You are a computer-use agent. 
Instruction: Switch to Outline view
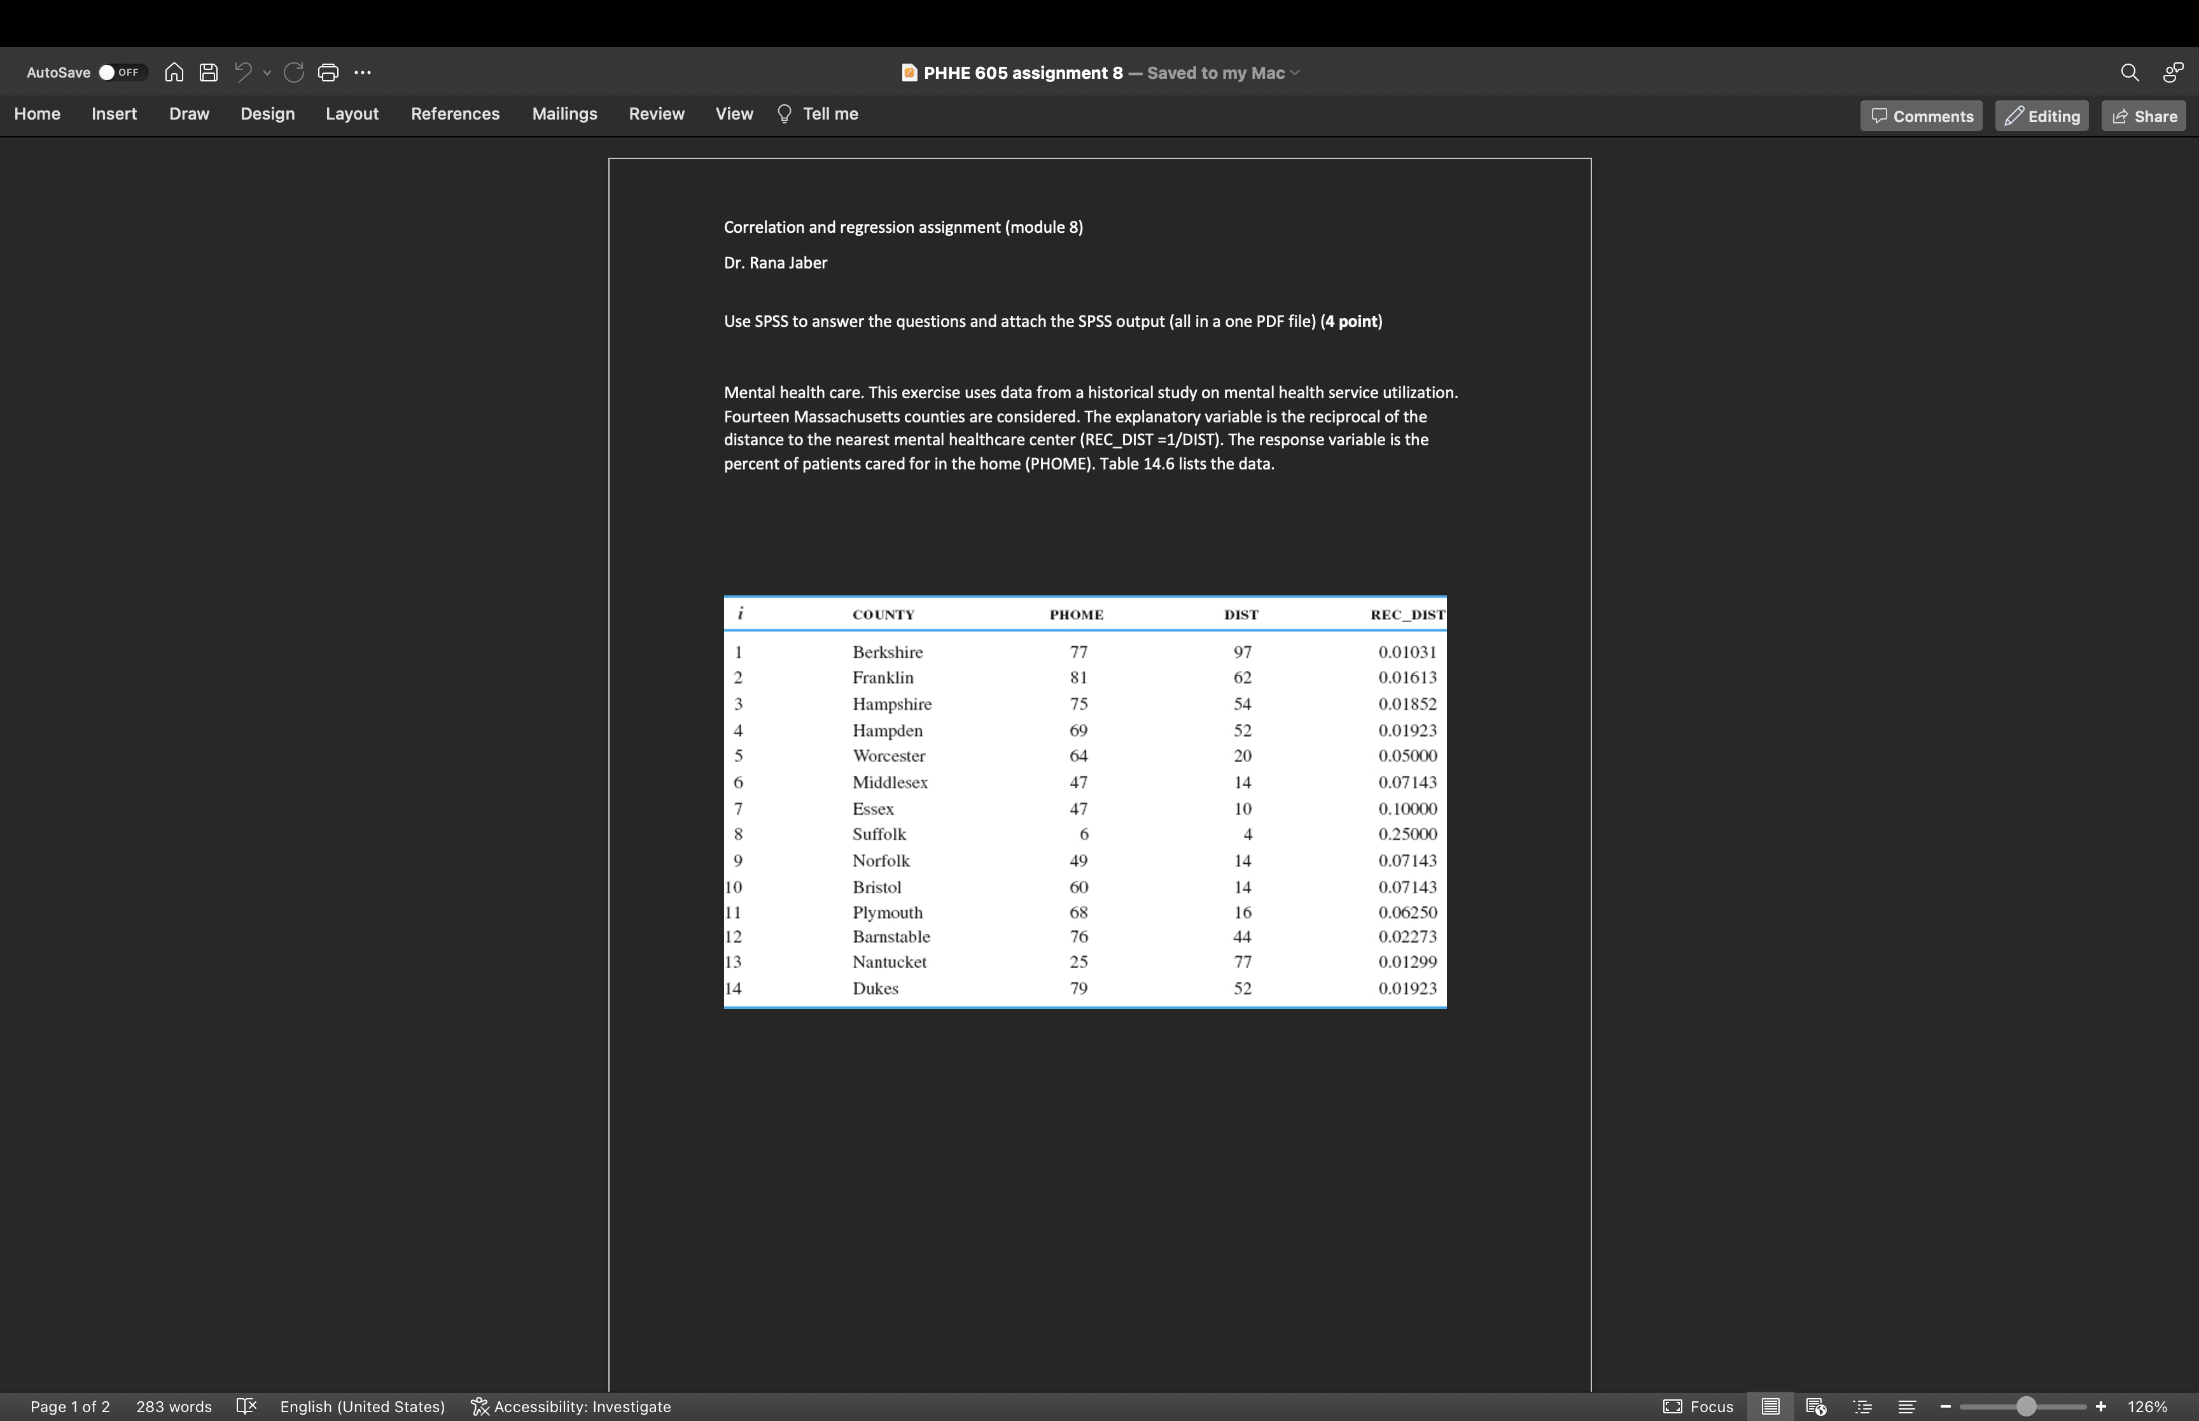point(1860,1406)
